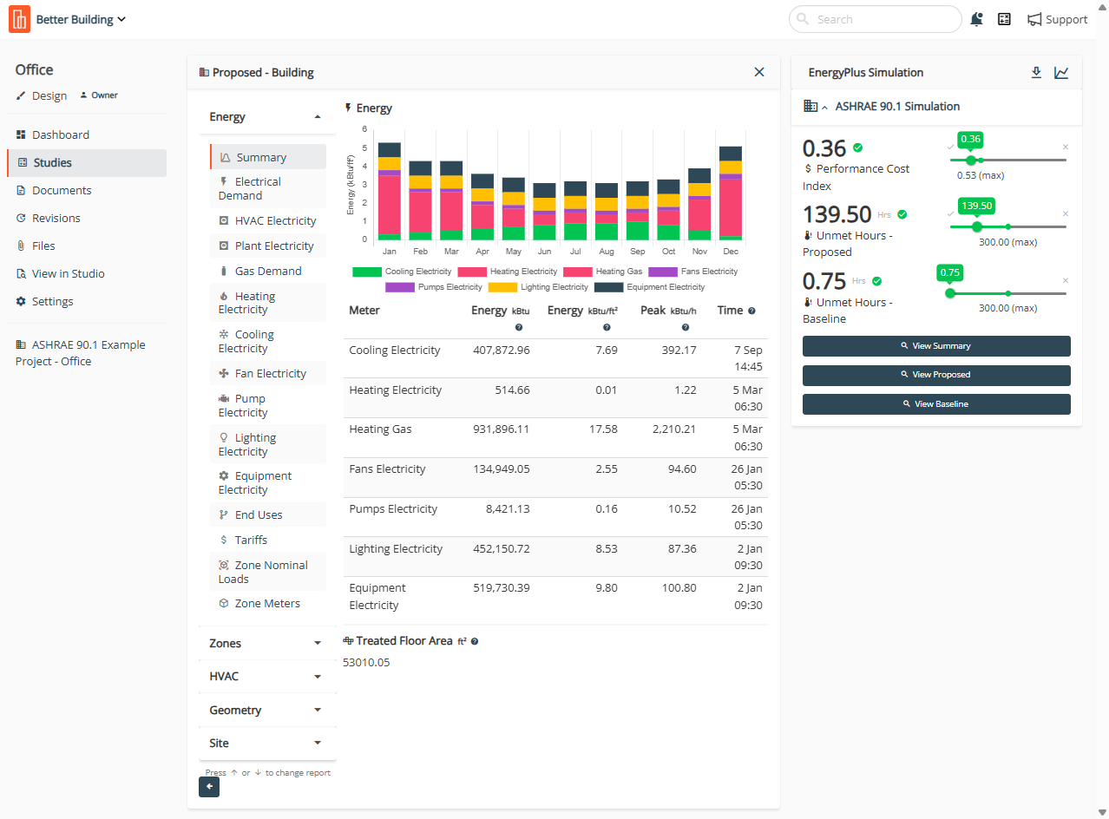Viewport: 1109px width, 819px height.
Task: Expand the Zones section
Action: 266,644
